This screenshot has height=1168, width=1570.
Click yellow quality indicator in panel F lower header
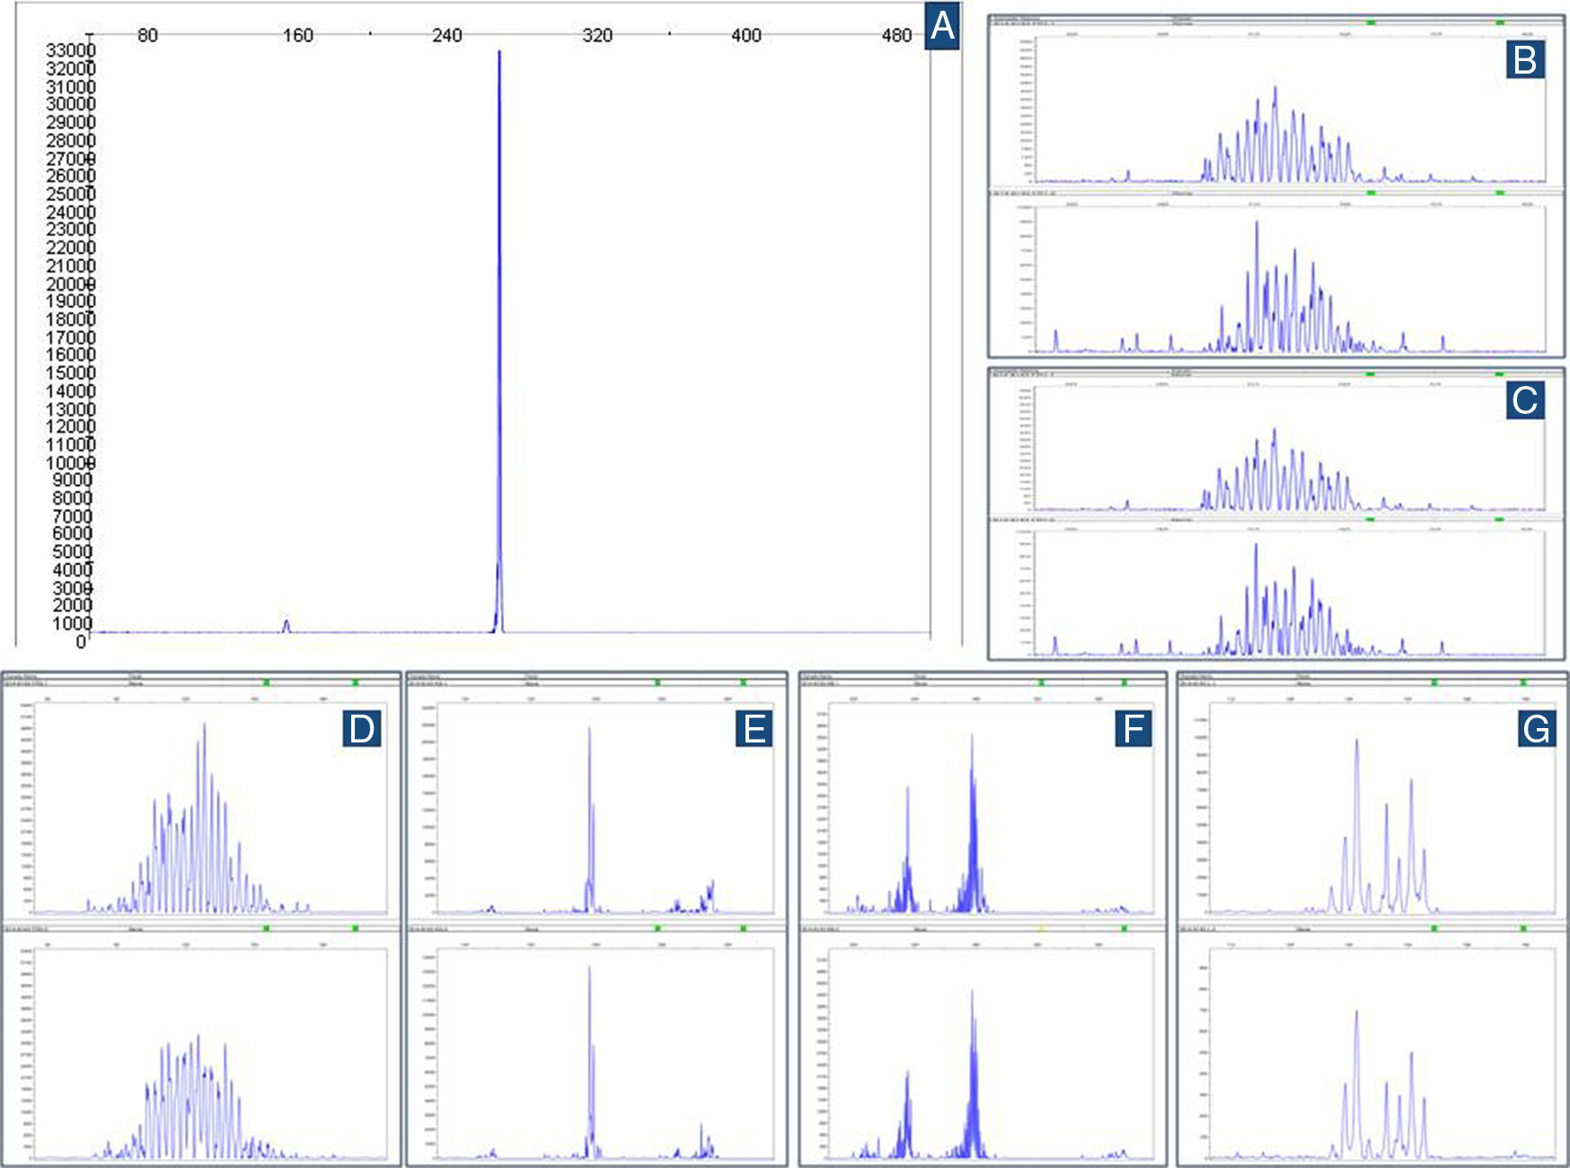pyautogui.click(x=1041, y=928)
